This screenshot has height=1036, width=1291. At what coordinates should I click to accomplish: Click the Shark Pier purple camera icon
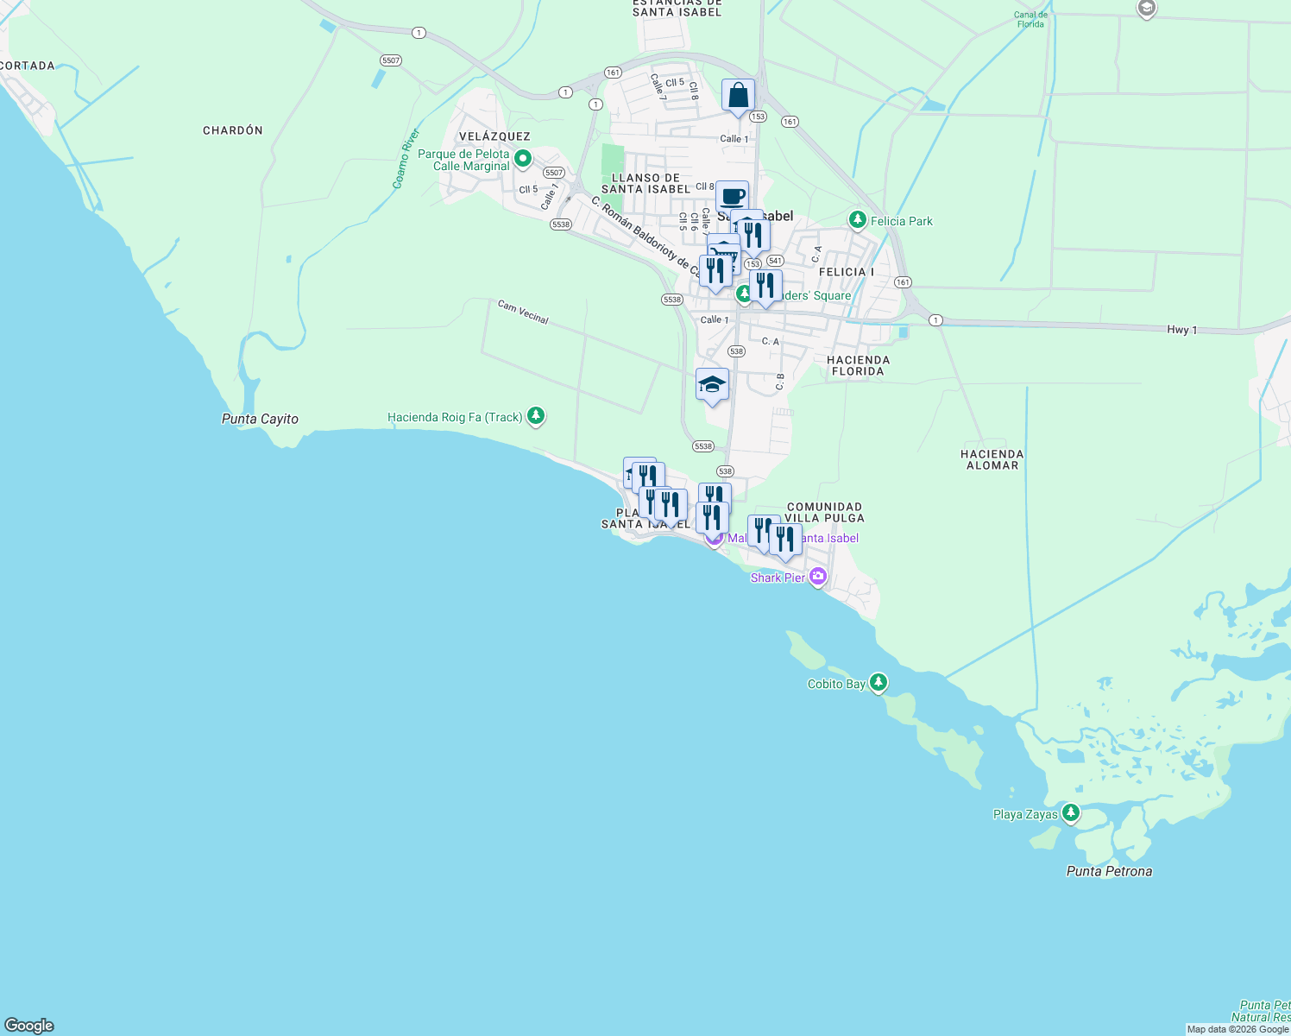point(817,577)
